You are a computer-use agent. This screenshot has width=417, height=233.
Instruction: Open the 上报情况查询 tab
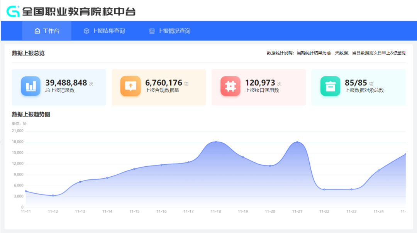(174, 31)
